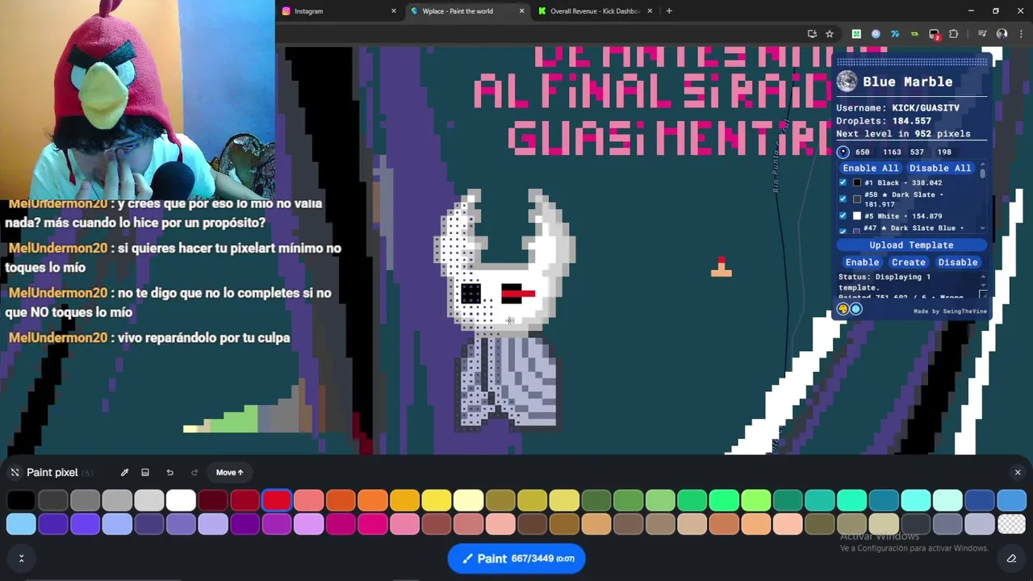Switch to Wplace - Paint the world tab
This screenshot has height=581, width=1033.
click(x=466, y=11)
